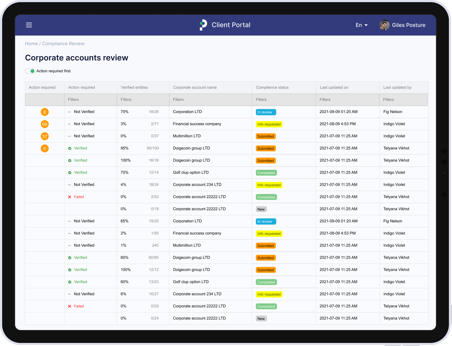Click Giles Posture's profile avatar

[384, 25]
